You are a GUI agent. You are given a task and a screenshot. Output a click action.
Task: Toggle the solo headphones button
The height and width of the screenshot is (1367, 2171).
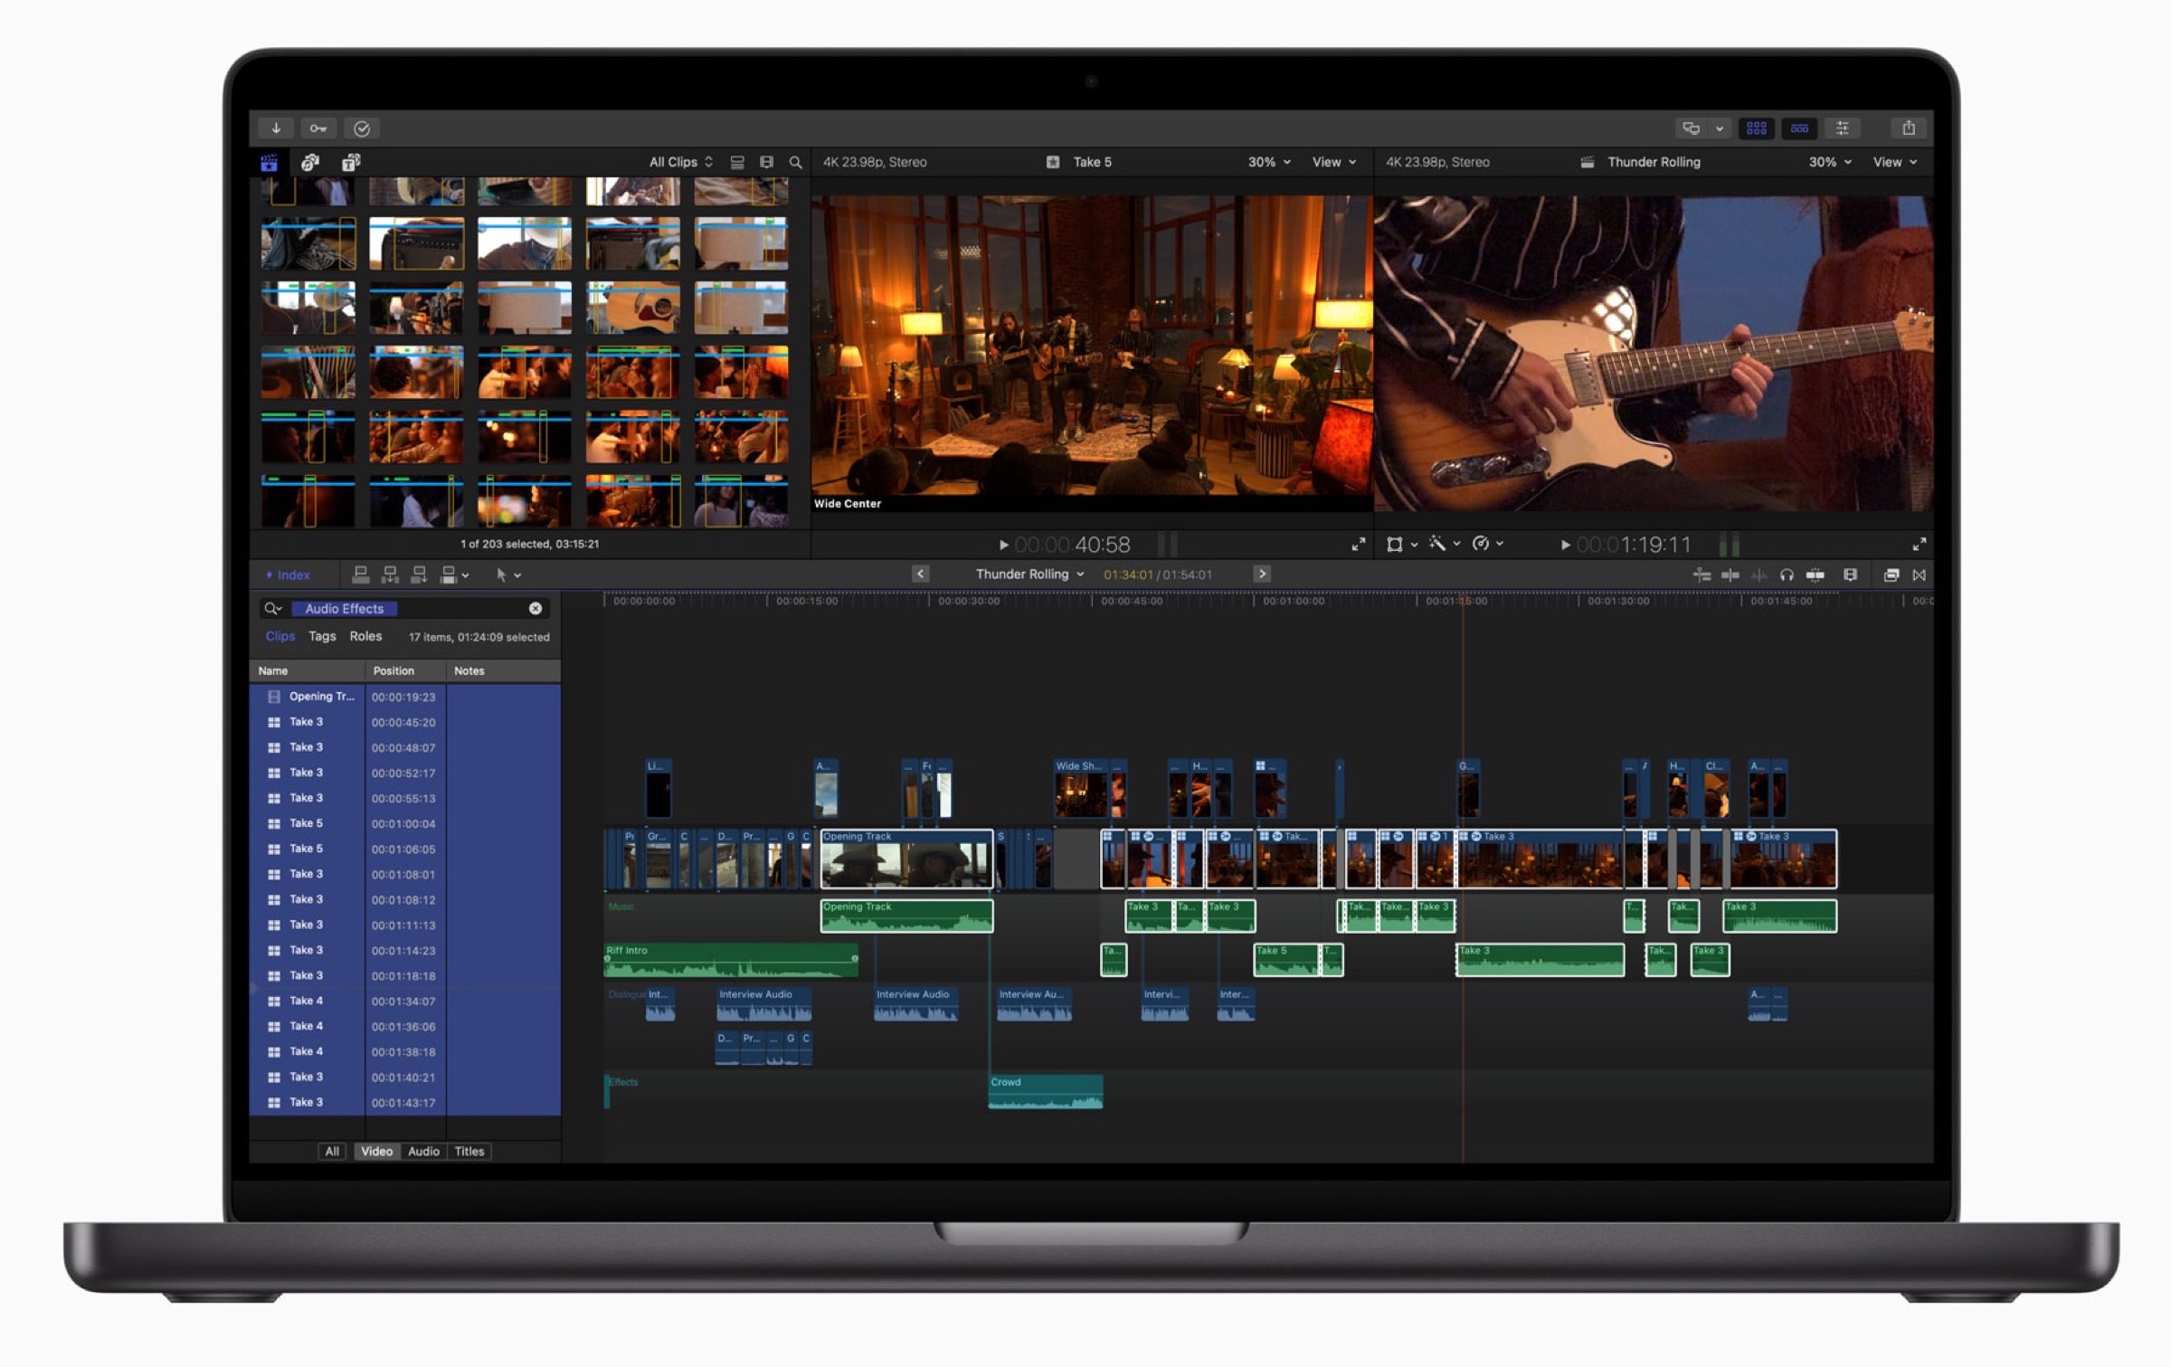click(x=1787, y=575)
